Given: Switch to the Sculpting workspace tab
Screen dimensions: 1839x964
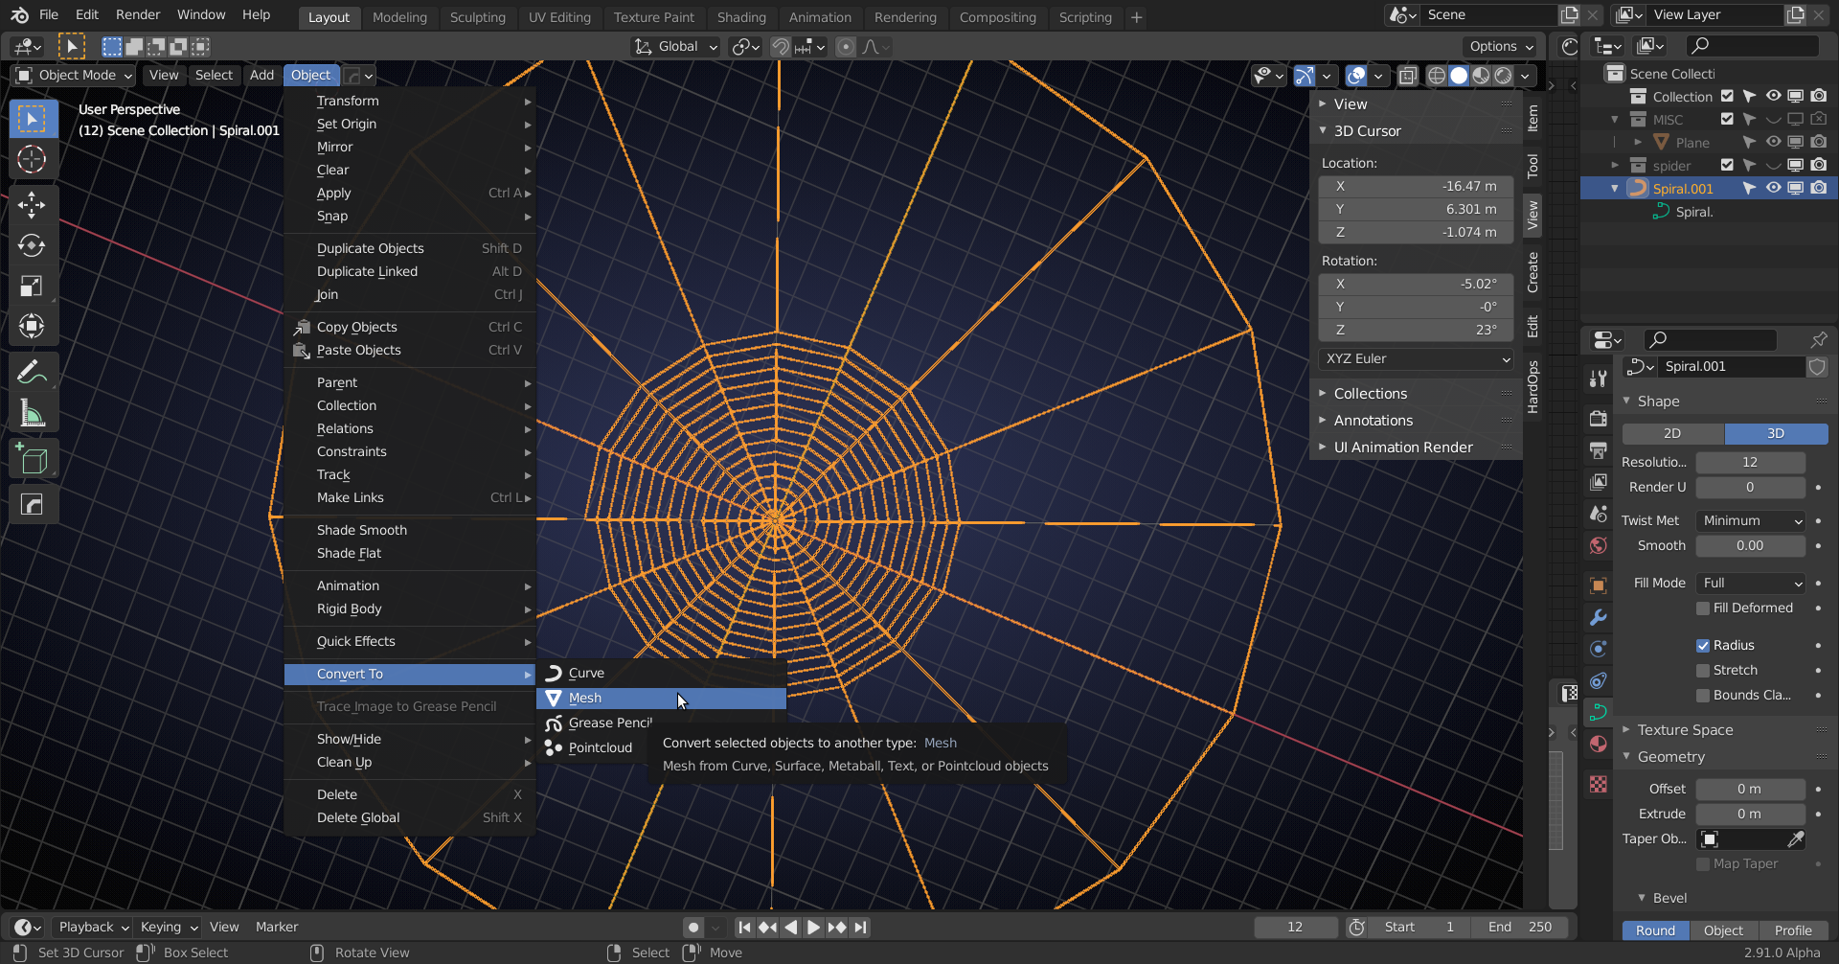Looking at the screenshot, I should click(477, 17).
